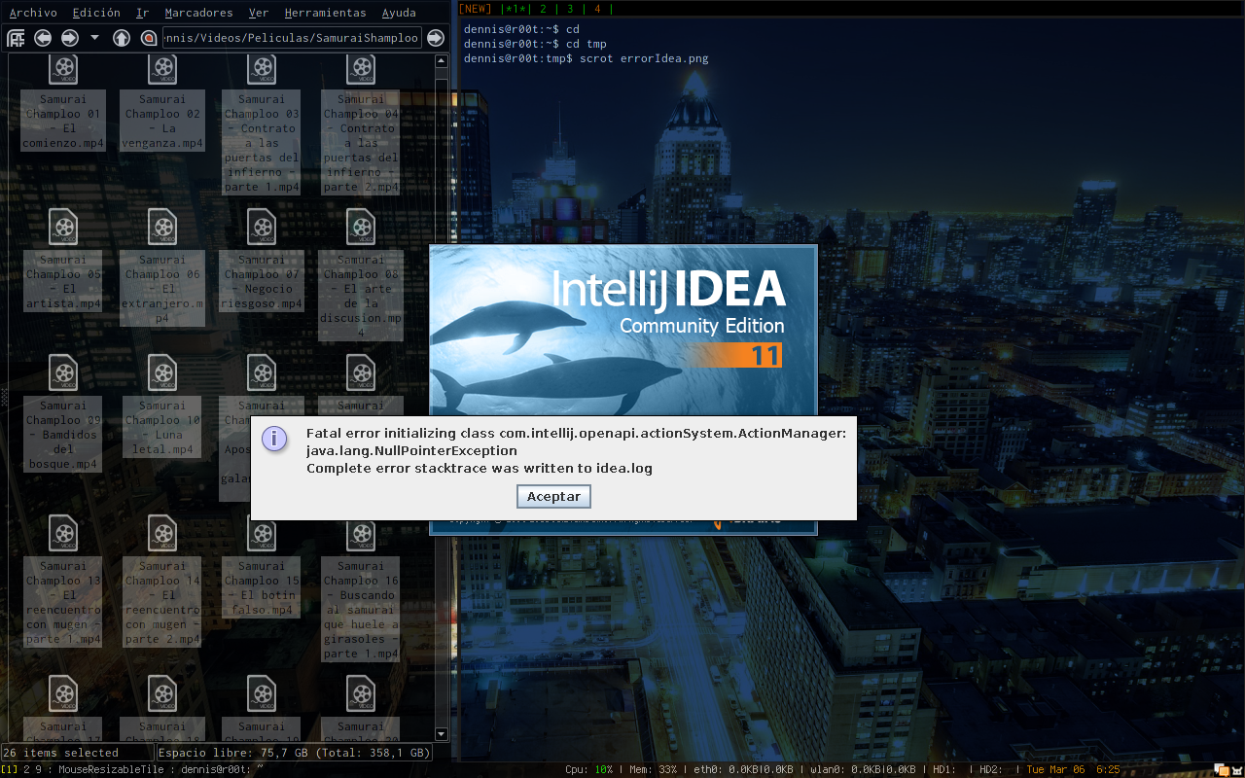
Task: Click the 'Tue Mar 06 6:25' clock
Action: tap(1074, 769)
